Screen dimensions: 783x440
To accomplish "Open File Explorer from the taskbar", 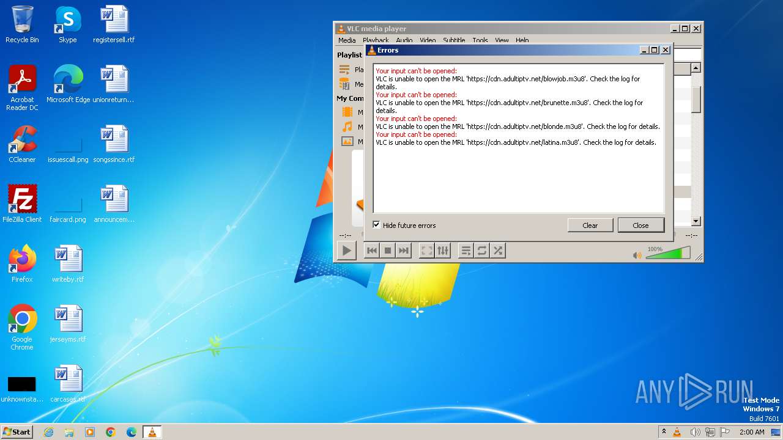I will click(69, 432).
